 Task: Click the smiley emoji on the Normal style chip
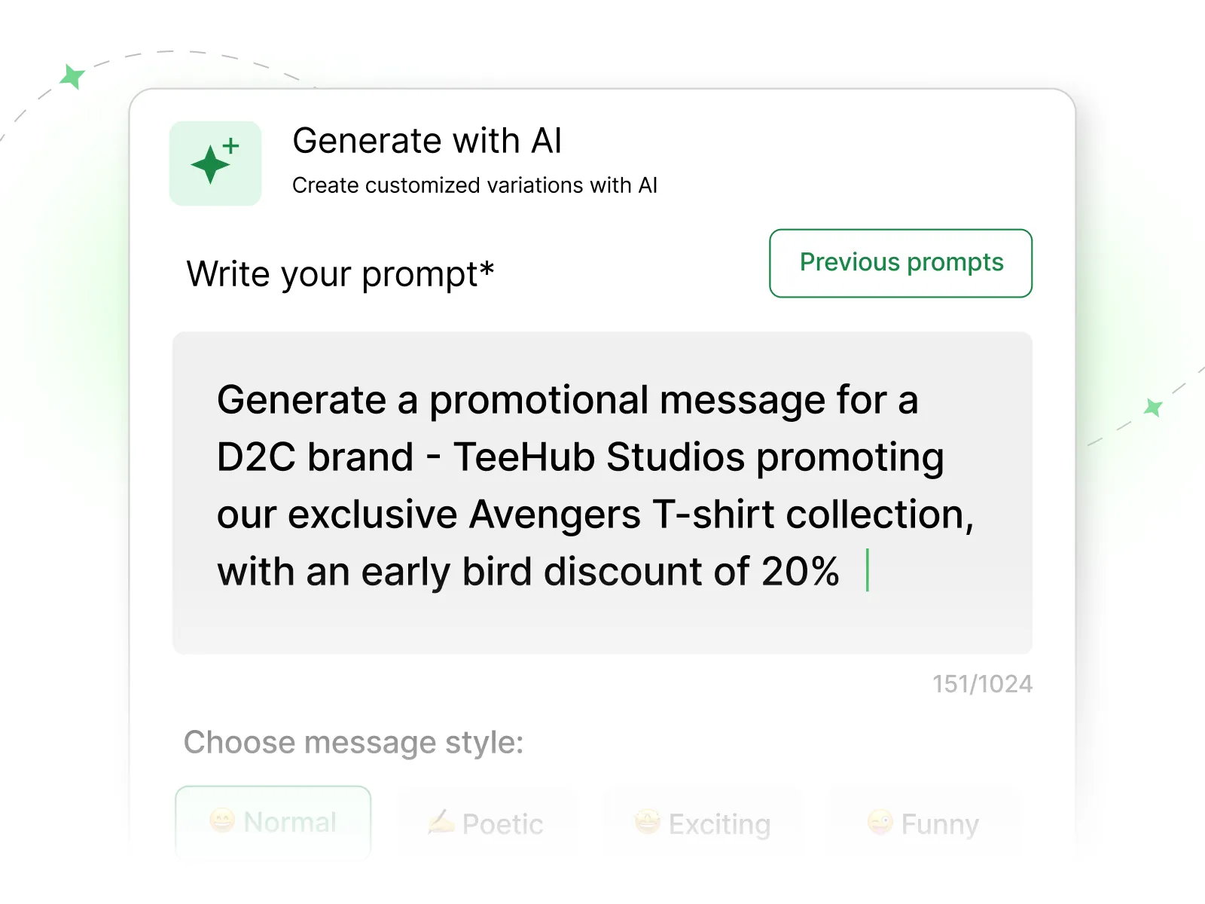point(222,821)
